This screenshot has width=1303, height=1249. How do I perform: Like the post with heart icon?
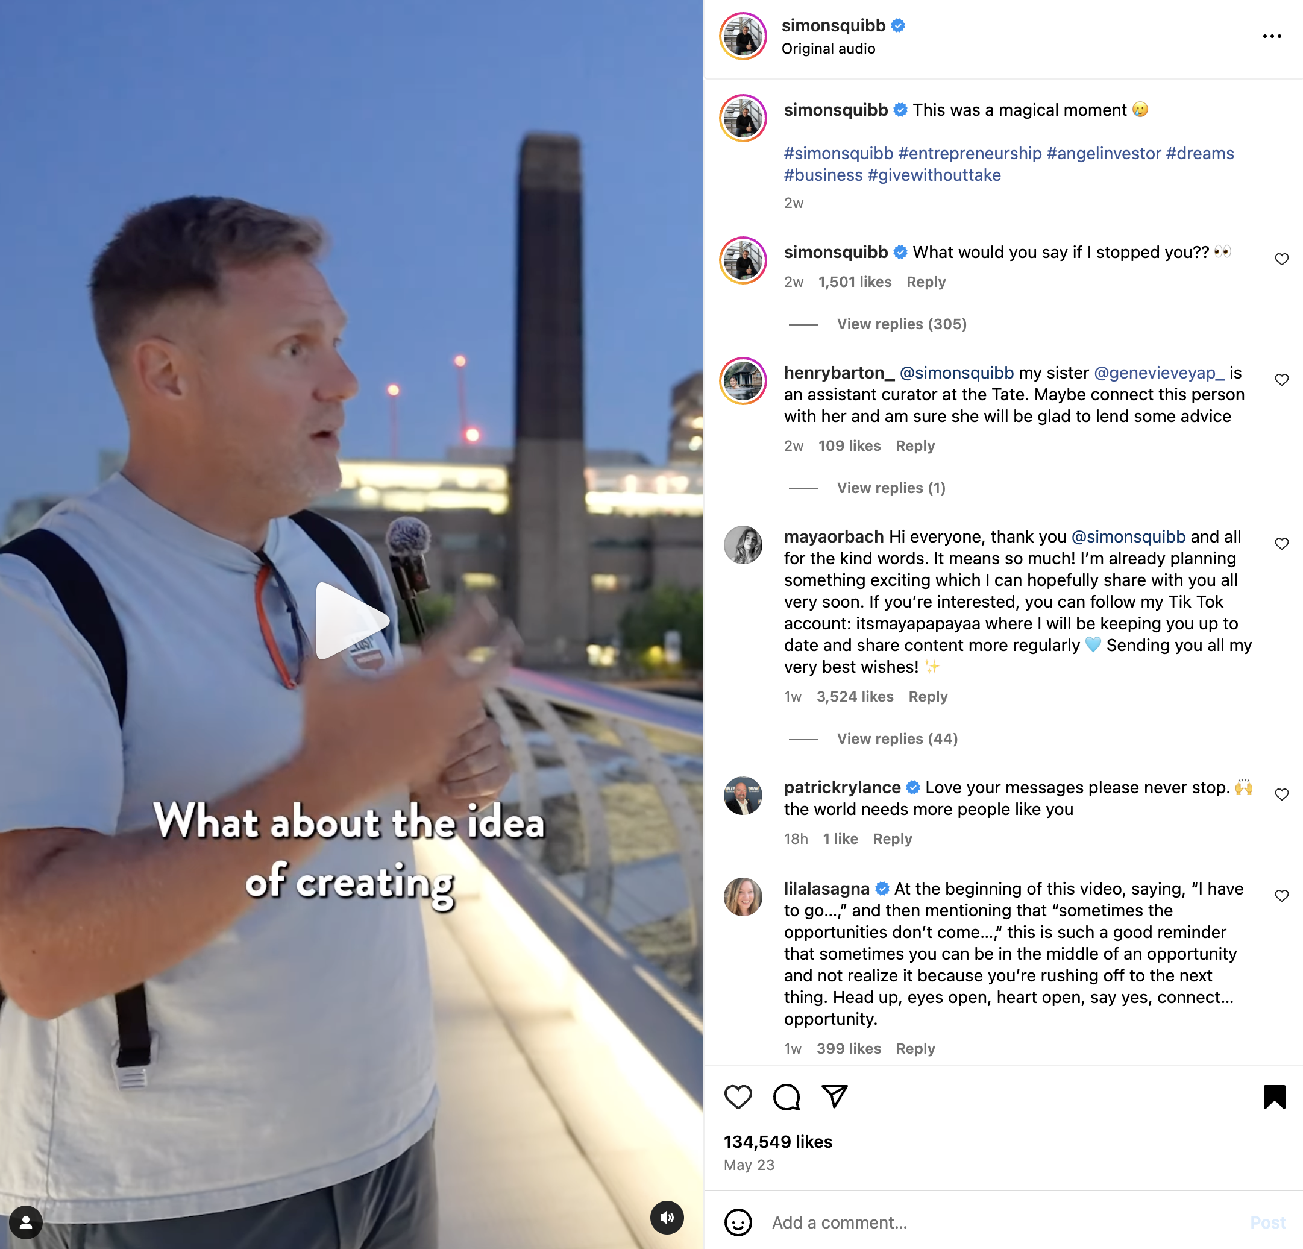click(x=737, y=1096)
